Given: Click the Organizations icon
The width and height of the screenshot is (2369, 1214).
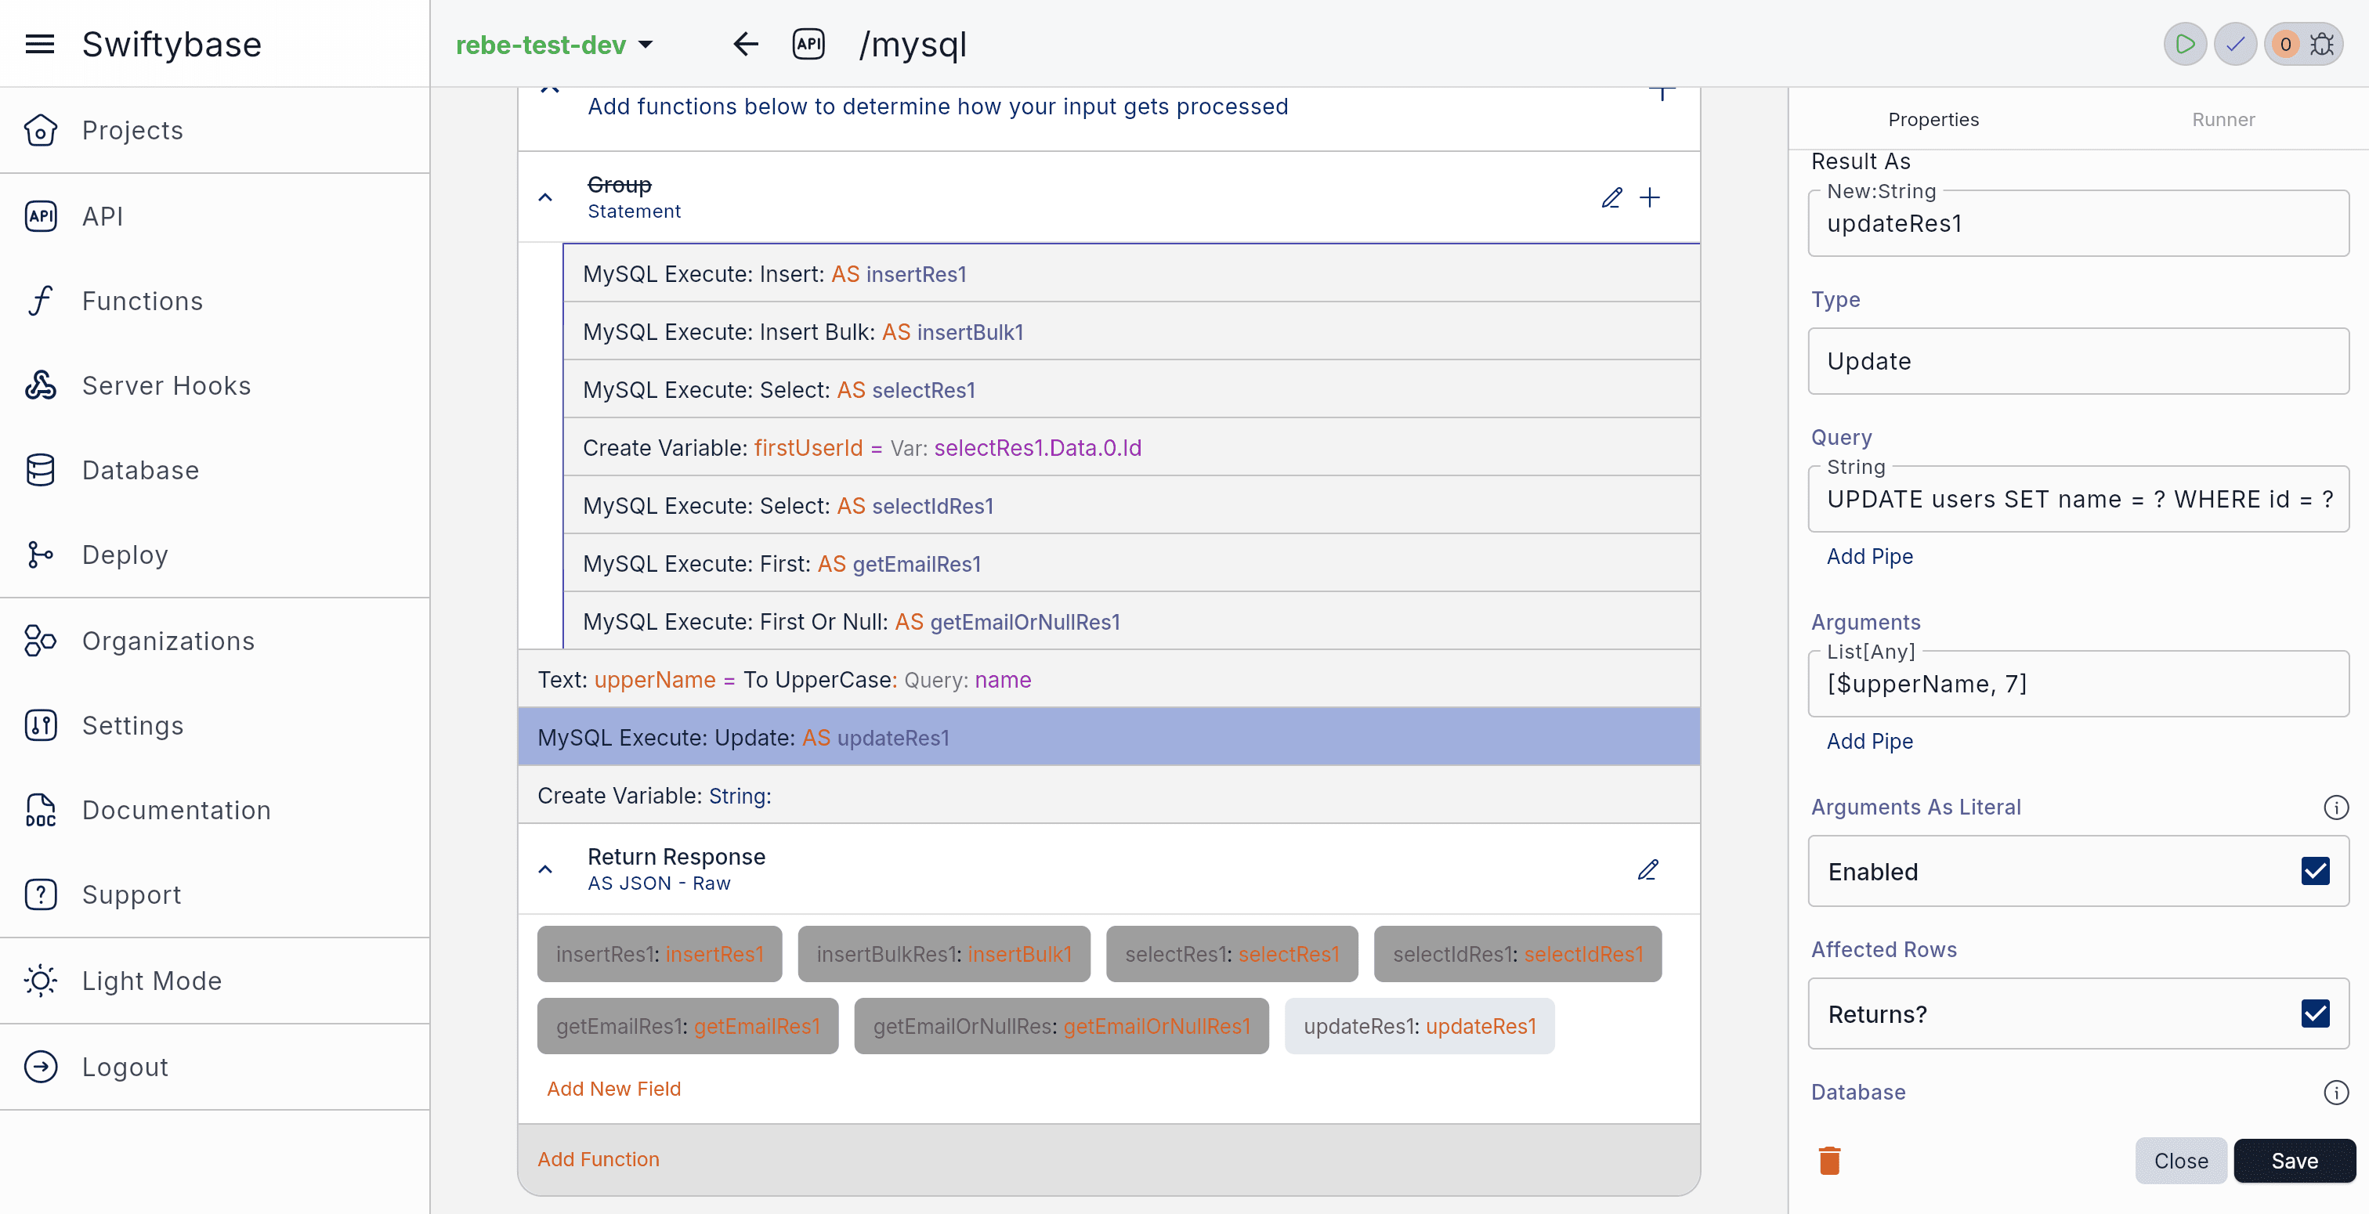Looking at the screenshot, I should tap(41, 641).
